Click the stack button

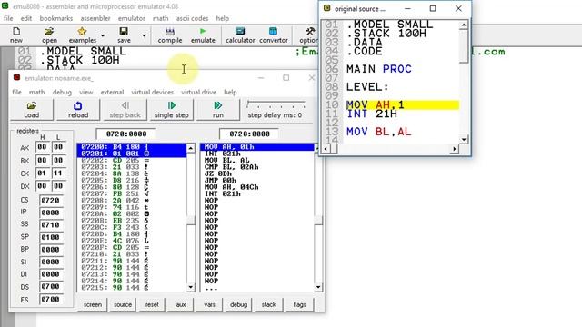tap(268, 304)
